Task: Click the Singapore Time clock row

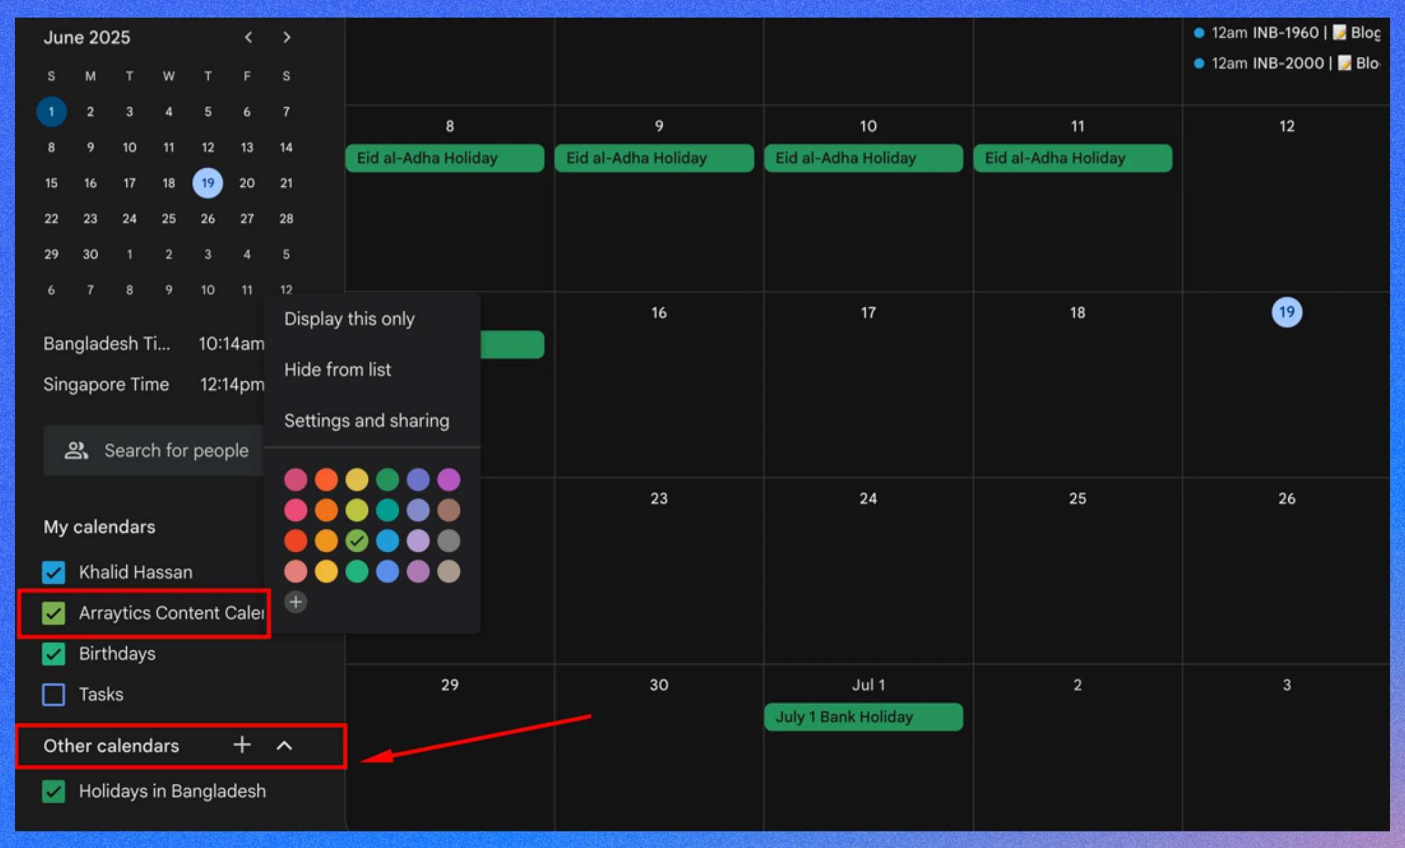Action: click(x=154, y=385)
